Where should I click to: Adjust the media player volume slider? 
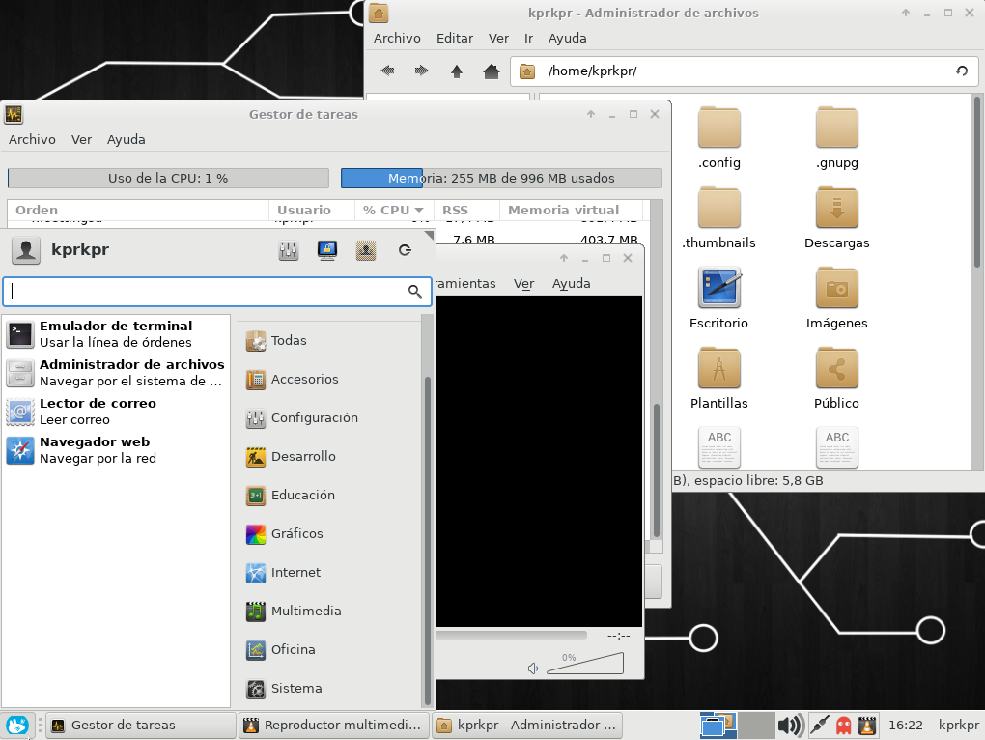tap(585, 664)
